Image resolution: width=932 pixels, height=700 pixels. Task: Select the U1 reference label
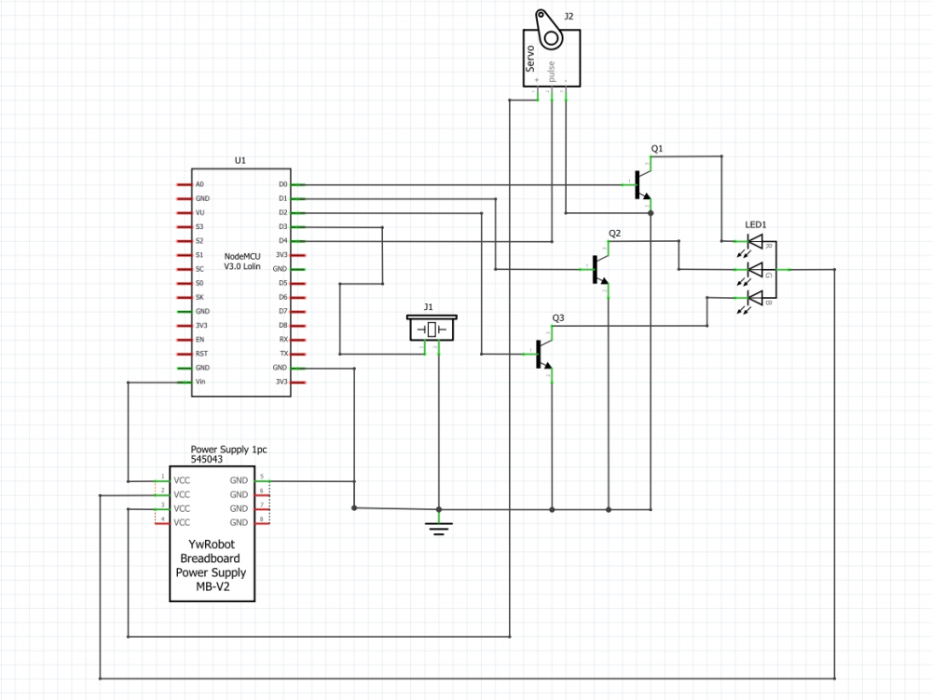coord(240,160)
